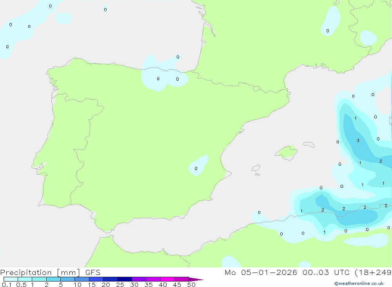392x287 pixels.
Task: Open the weatheronline.co.uk copyright link
Action: [359, 283]
